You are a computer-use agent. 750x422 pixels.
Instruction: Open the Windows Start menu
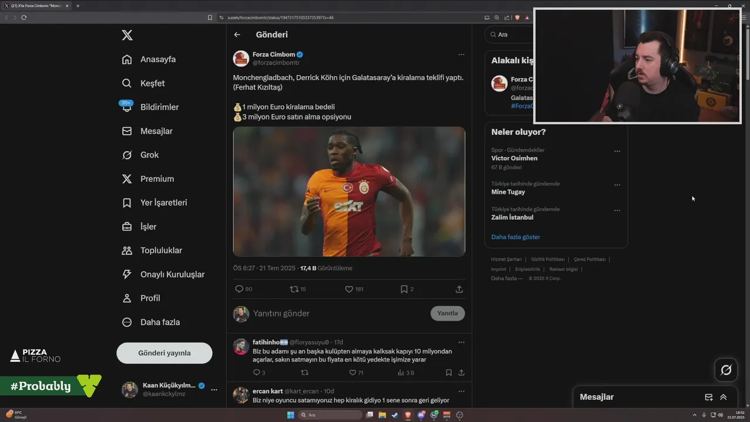[291, 415]
